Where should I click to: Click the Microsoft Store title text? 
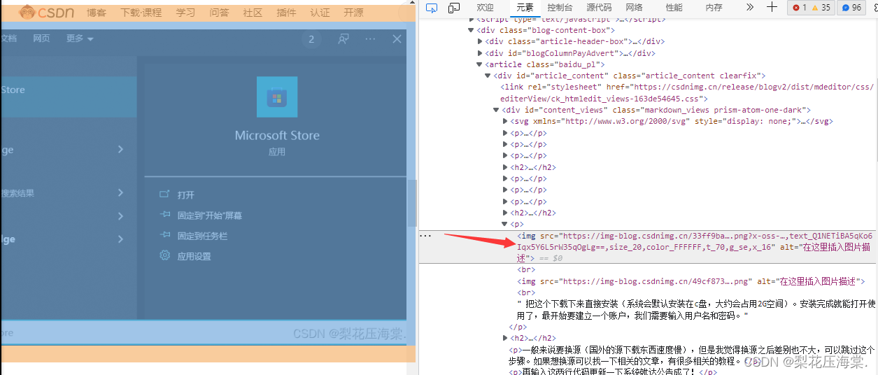(277, 136)
